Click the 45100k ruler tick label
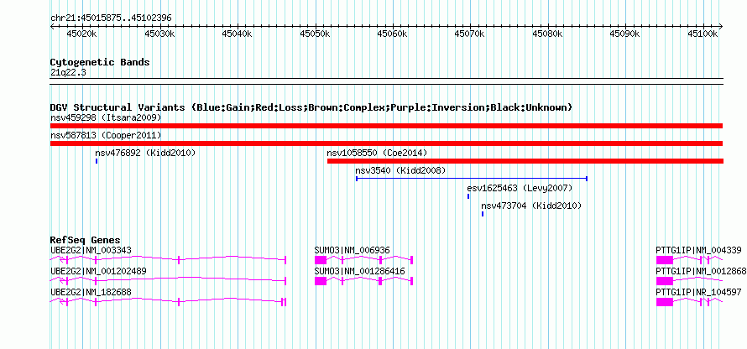The image size is (747, 349). 703,34
